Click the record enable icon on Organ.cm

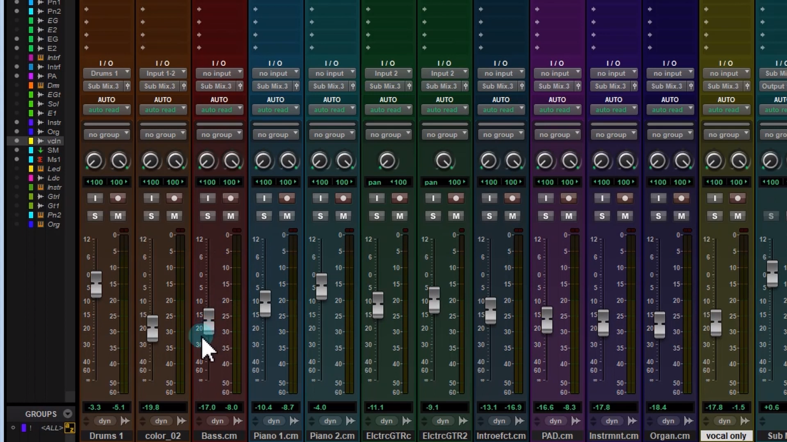[x=680, y=198]
